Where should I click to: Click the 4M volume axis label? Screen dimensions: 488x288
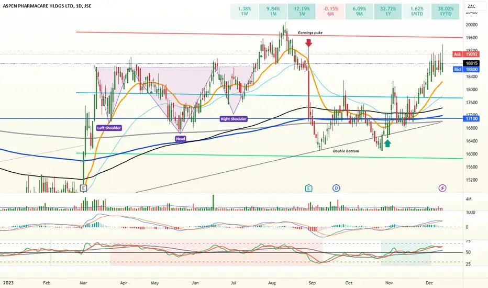click(x=469, y=199)
